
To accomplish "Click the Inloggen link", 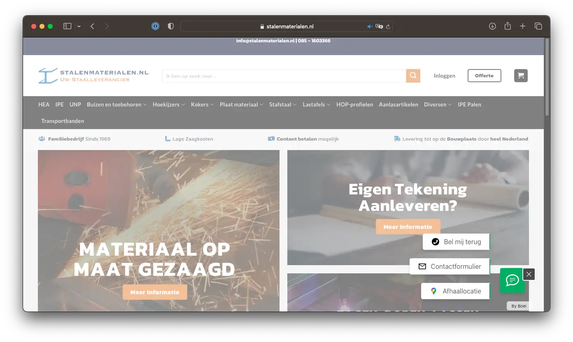I will 445,76.
